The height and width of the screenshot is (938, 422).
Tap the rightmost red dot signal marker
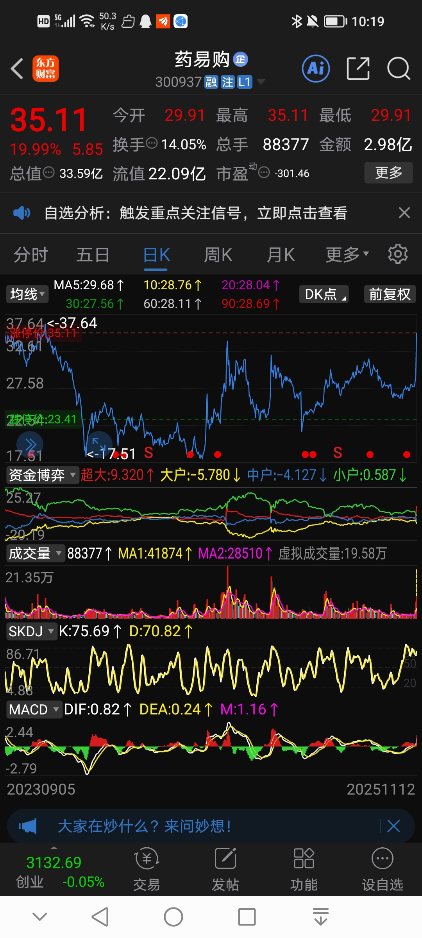pos(407,454)
